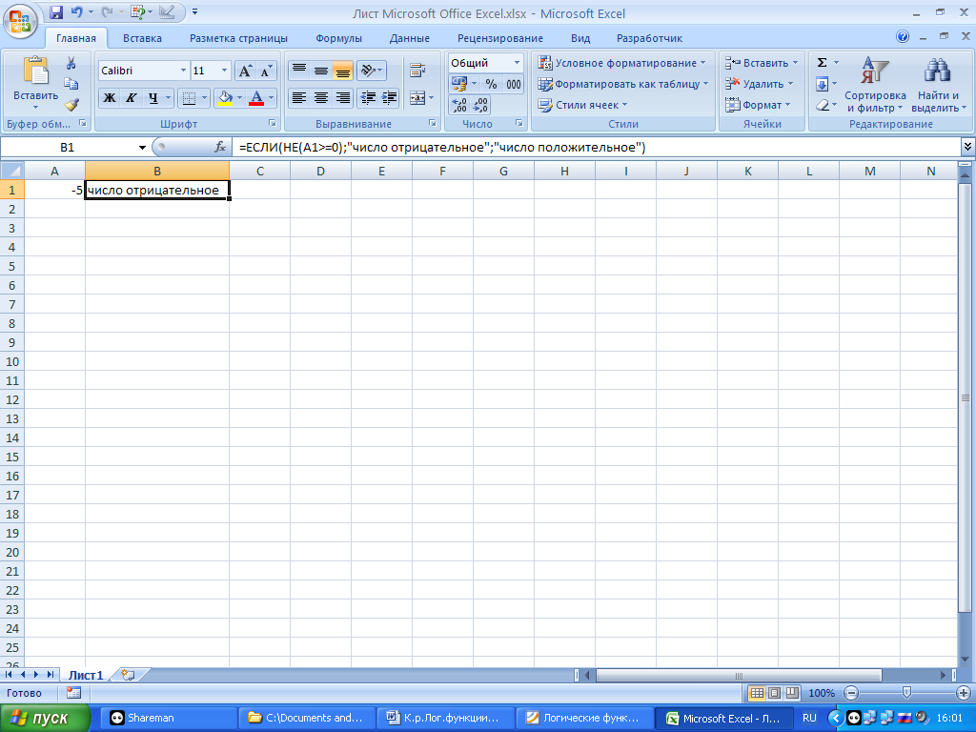Open Формат cells dropdown
The height and width of the screenshot is (732, 976).
[758, 105]
